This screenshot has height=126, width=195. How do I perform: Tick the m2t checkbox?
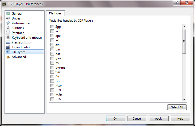52,90
